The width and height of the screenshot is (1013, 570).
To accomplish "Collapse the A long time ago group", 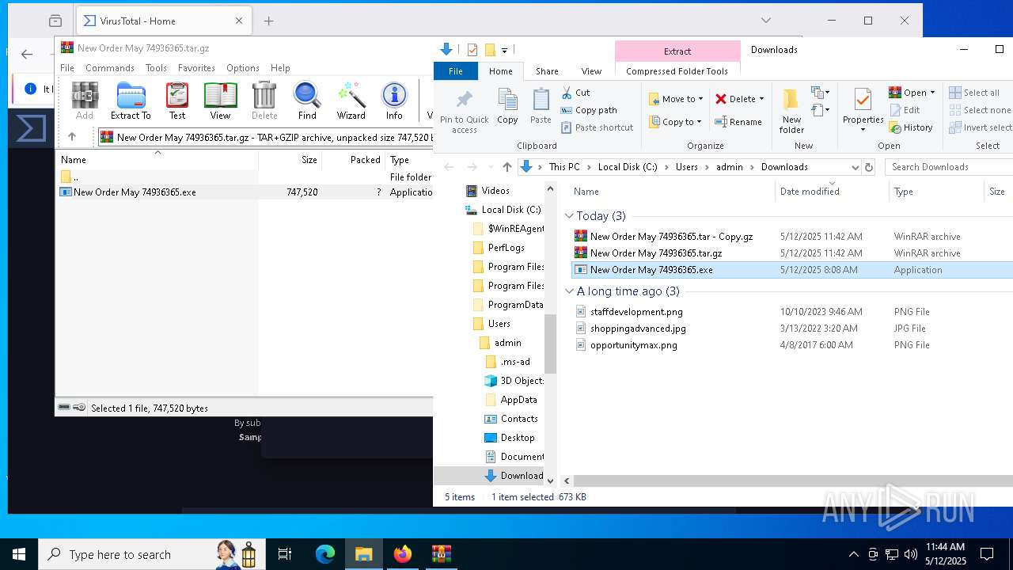I will (569, 291).
